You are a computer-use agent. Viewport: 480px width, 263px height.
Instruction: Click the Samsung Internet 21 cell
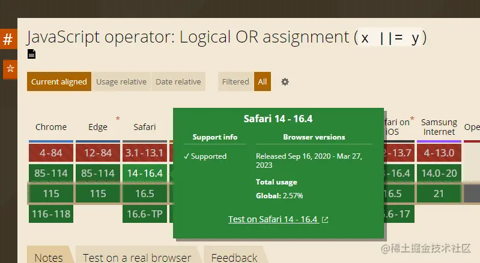pyautogui.click(x=439, y=194)
